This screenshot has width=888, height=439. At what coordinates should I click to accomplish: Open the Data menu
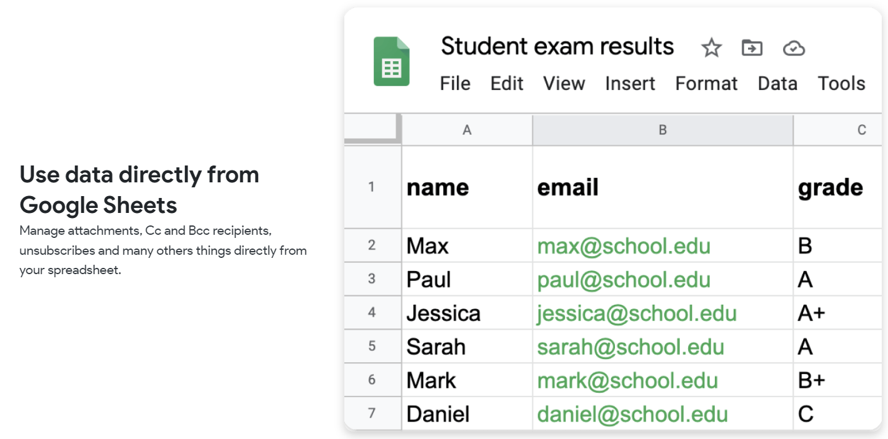pyautogui.click(x=777, y=84)
